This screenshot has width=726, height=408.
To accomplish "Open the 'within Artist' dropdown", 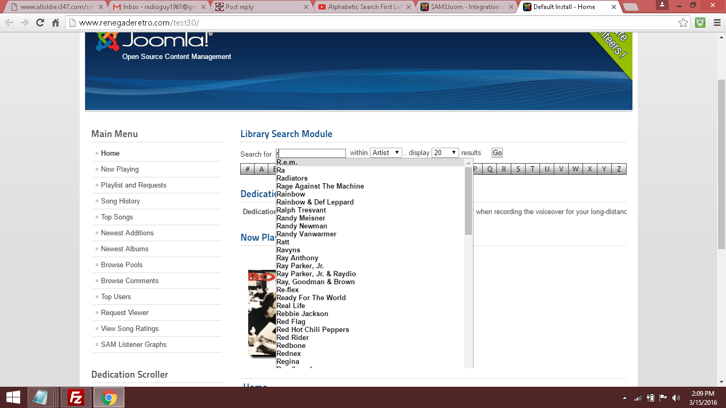I will [386, 152].
